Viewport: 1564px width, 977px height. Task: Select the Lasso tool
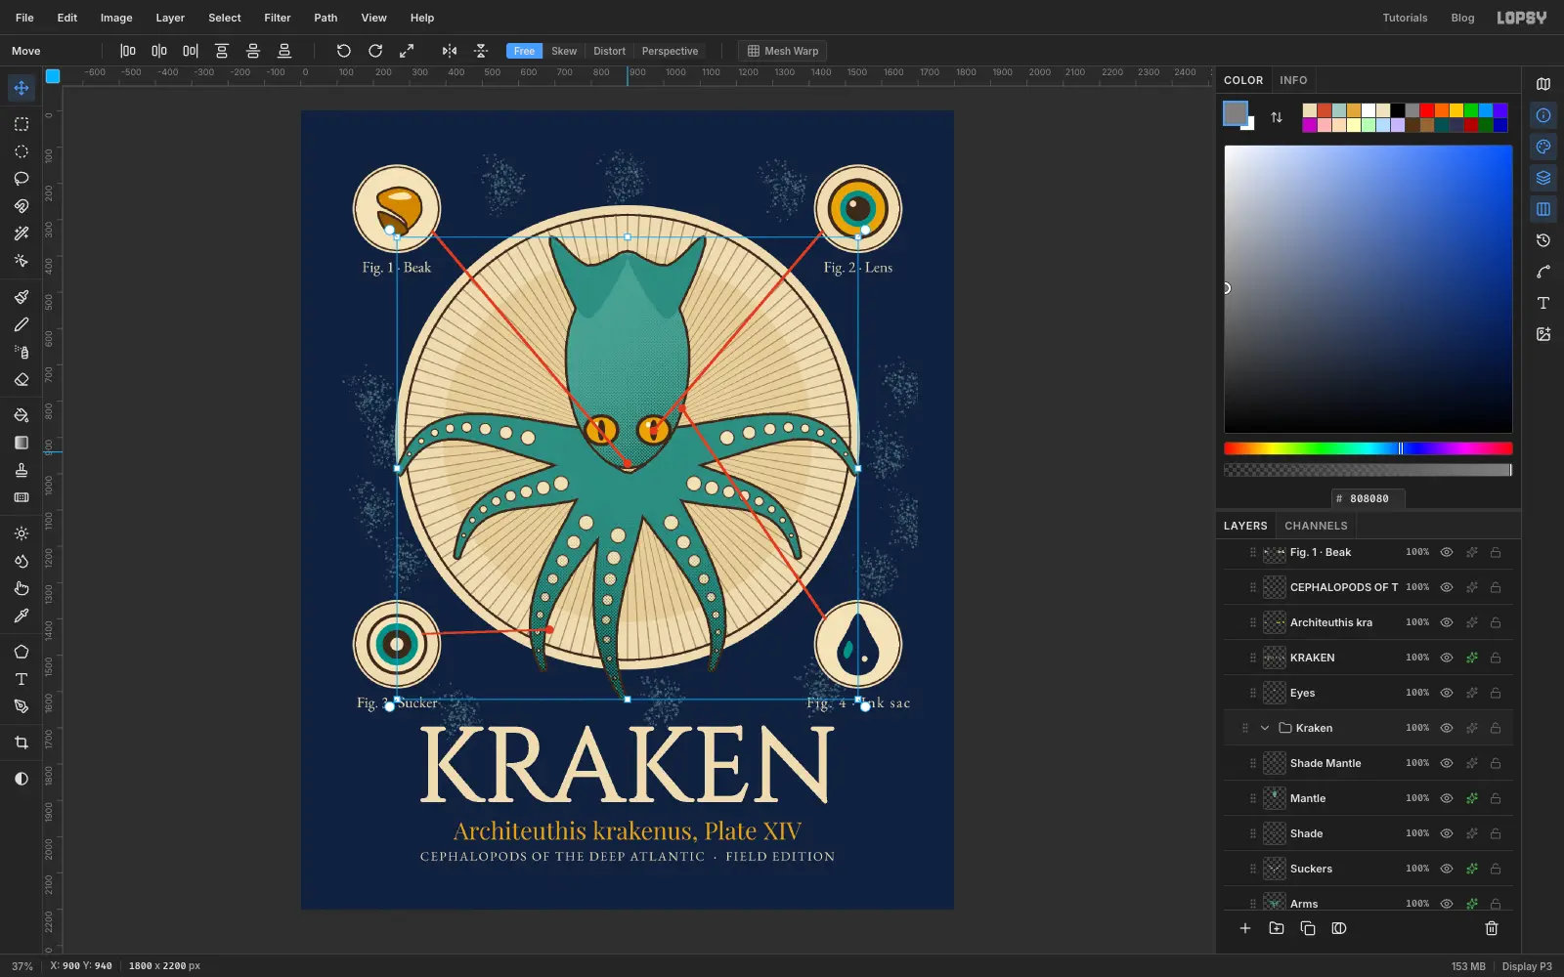[22, 179]
